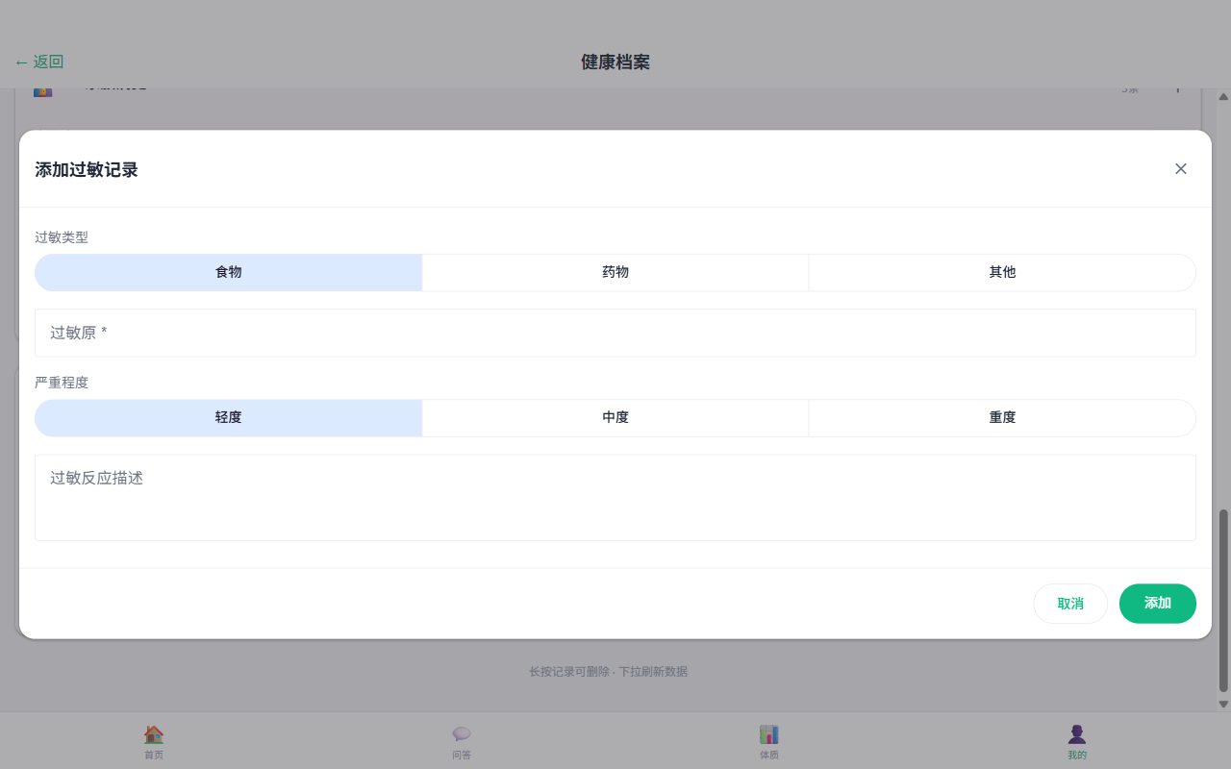
Task: Open the 体质 chart icon
Action: point(769,735)
